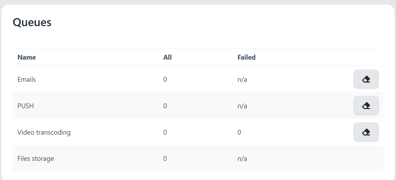The image size is (396, 180).
Task: Click the Failed value for Emails
Action: 242,80
